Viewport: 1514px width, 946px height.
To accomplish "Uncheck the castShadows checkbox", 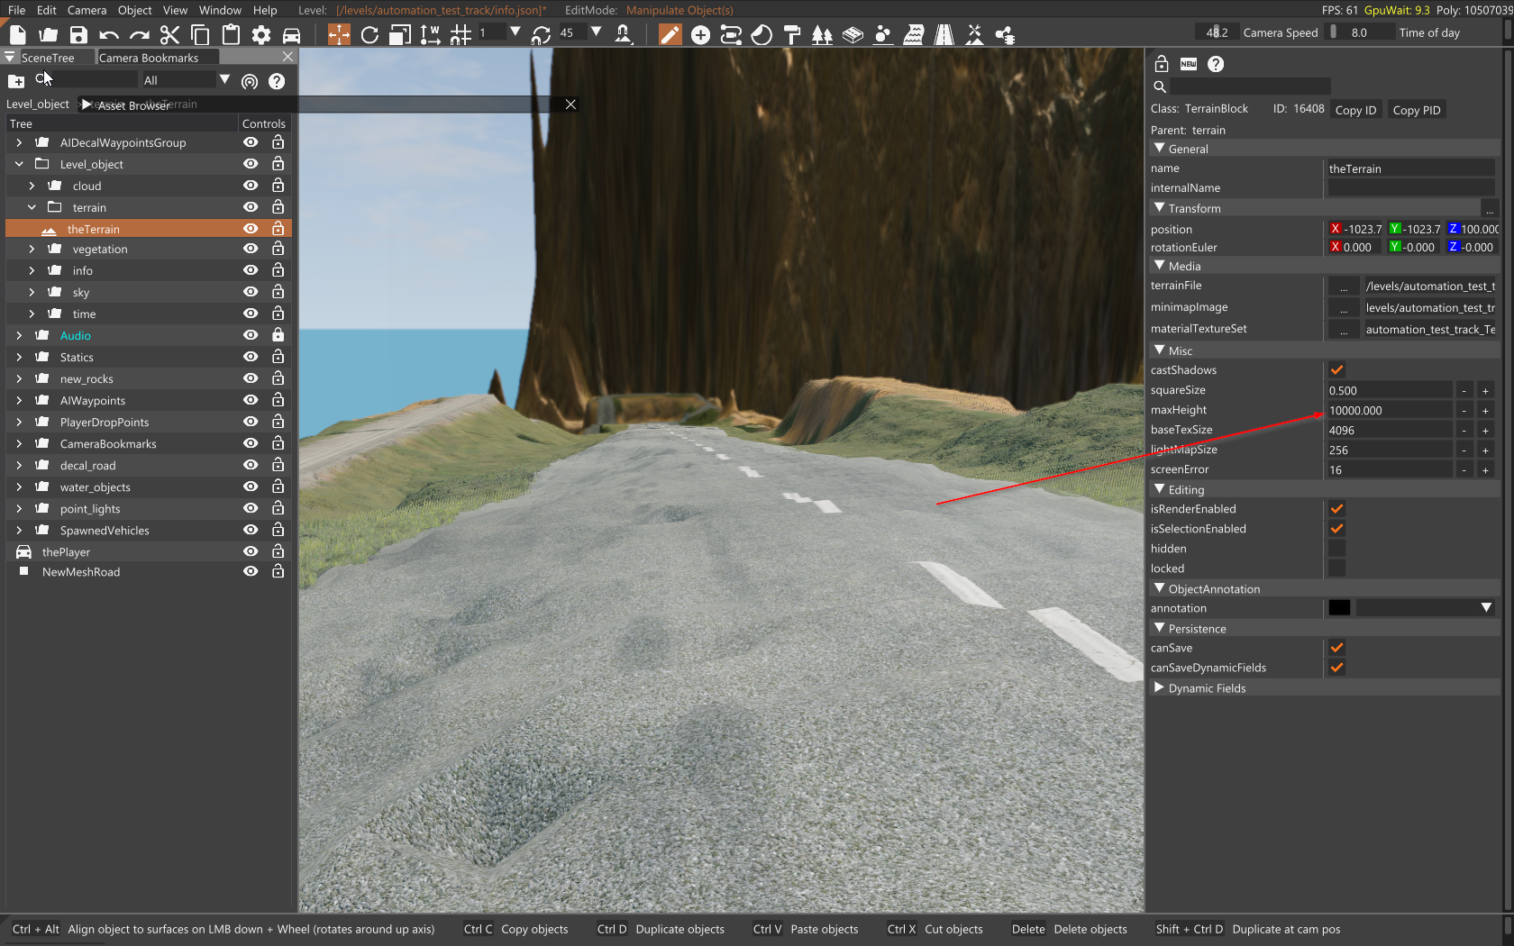I will click(1336, 370).
